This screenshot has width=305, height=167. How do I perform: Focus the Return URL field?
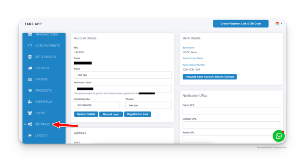click(x=231, y=111)
